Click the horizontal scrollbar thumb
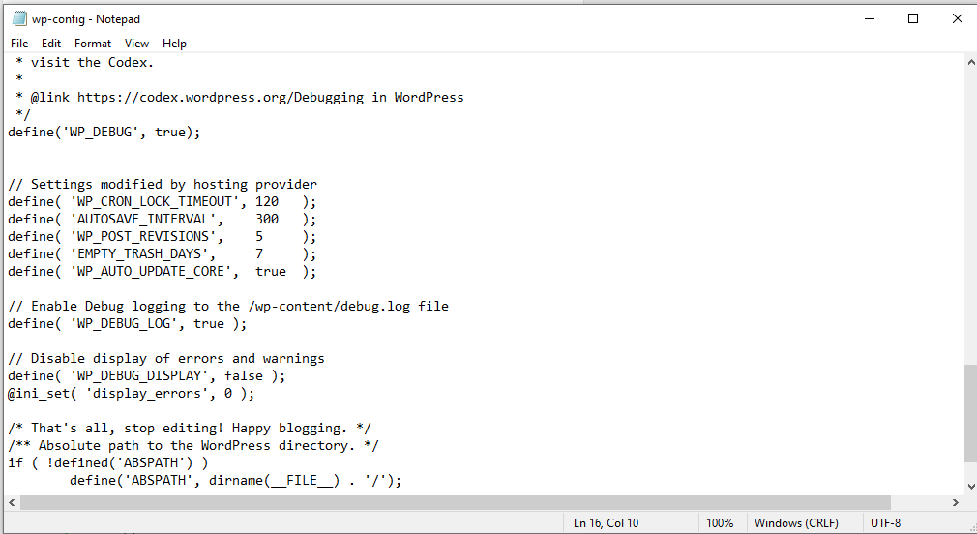Screen dimensions: 977x534 [456, 502]
